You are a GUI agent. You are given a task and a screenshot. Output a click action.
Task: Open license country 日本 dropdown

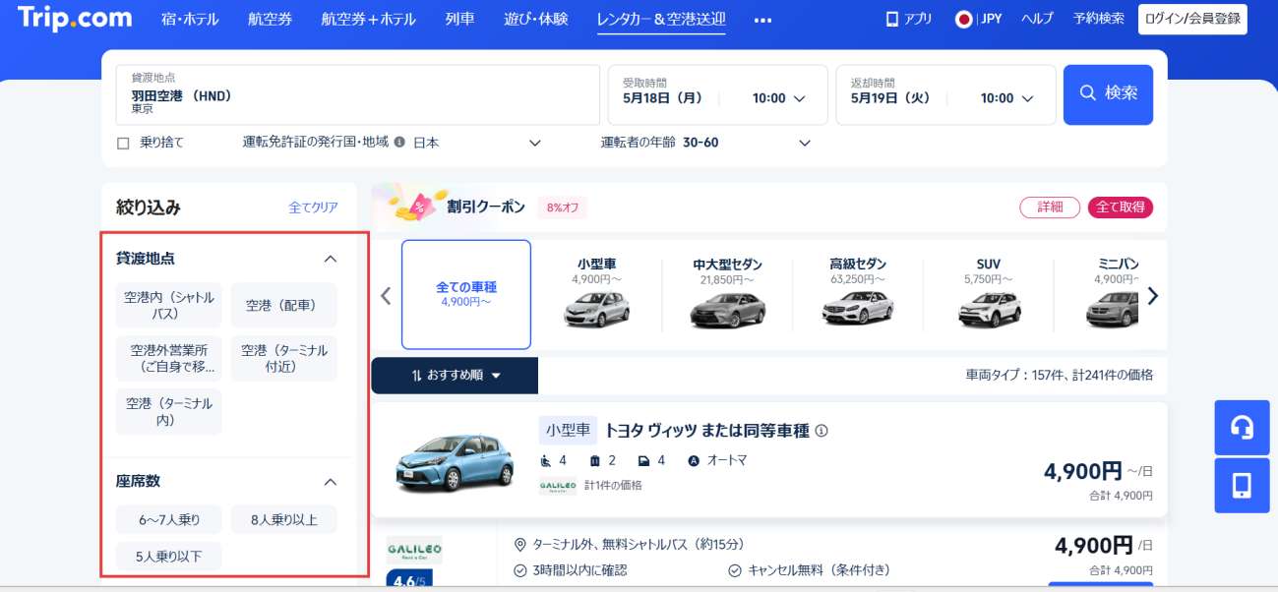pos(477,143)
